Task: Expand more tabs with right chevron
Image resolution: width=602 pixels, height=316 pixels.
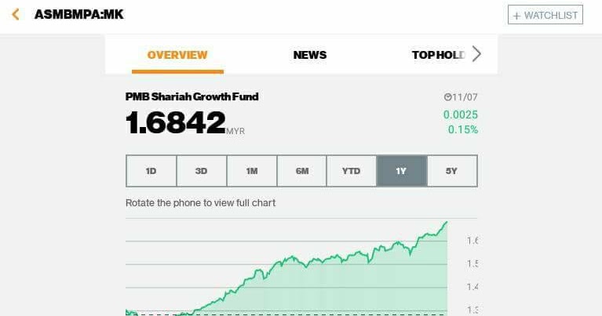Action: [476, 54]
